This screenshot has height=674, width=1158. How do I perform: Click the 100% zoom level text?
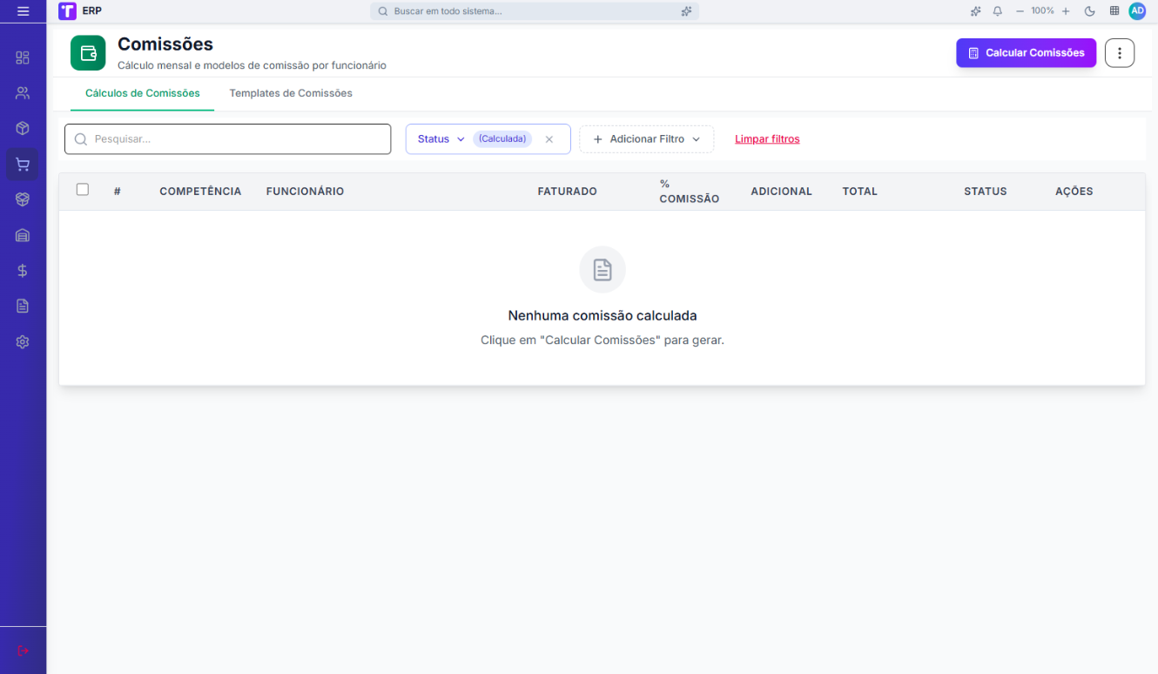(x=1042, y=11)
